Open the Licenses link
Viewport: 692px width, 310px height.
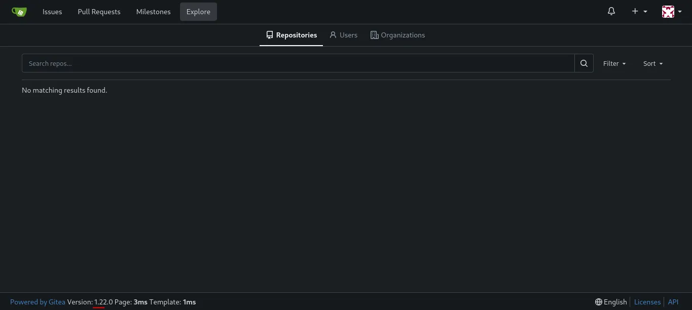647,302
